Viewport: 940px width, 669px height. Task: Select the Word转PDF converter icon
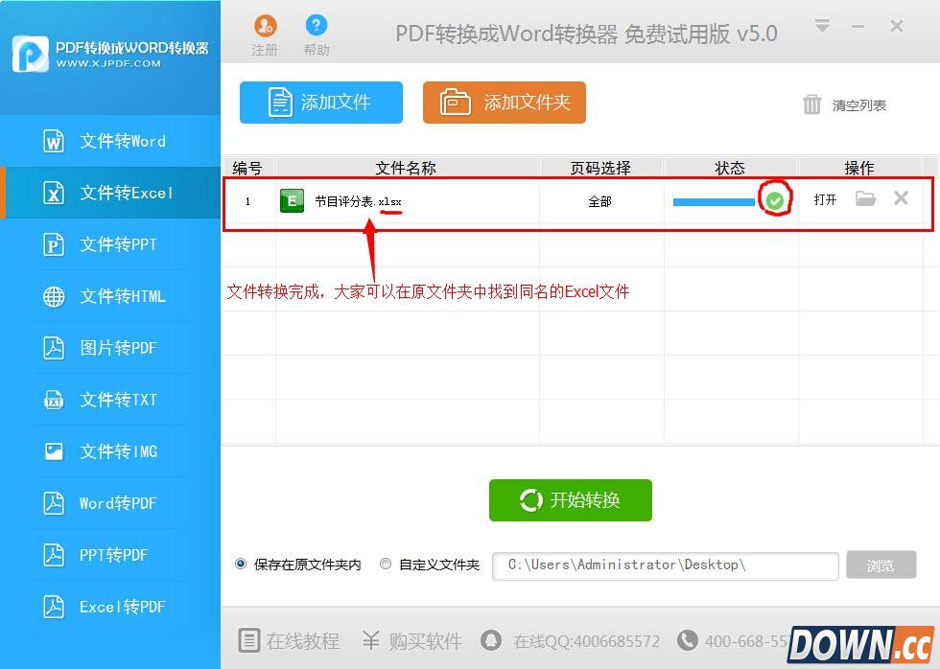[x=55, y=503]
